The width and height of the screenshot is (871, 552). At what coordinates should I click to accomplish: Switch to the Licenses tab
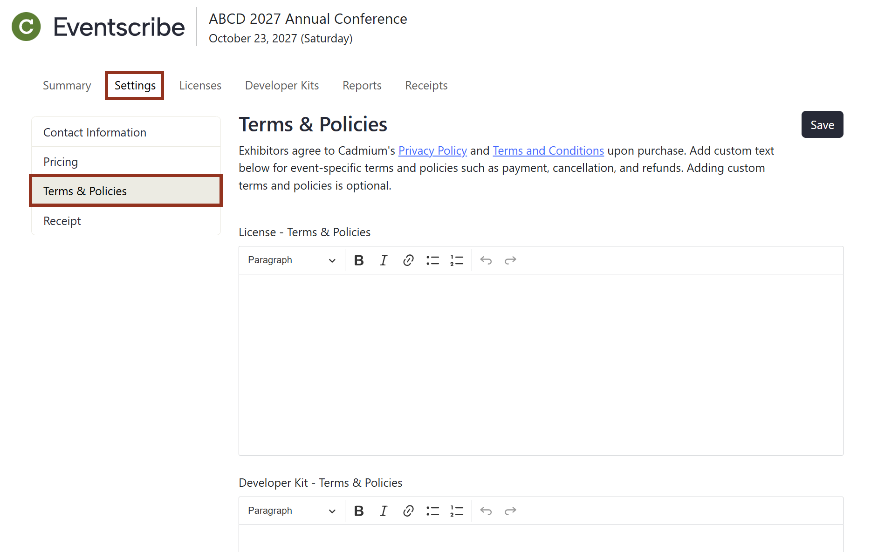(200, 85)
